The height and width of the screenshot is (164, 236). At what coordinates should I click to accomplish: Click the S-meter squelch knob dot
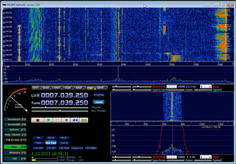[x=26, y=111]
